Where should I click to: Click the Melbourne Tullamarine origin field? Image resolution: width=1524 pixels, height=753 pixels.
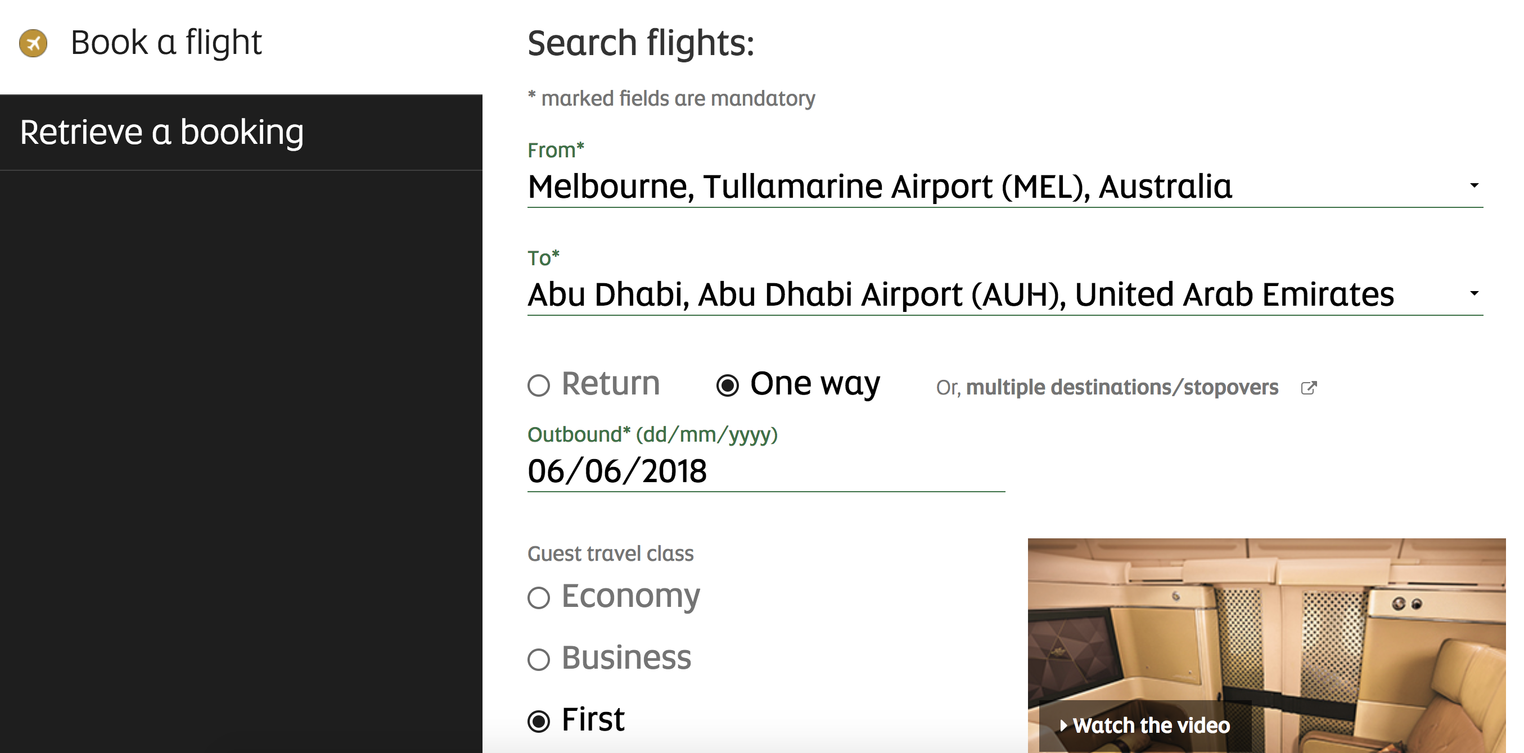coord(1004,187)
